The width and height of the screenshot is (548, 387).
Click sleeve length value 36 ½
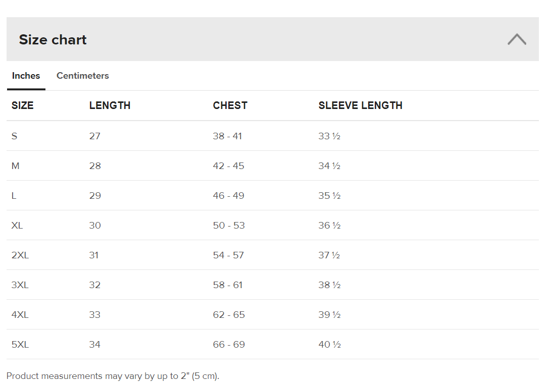[329, 225]
